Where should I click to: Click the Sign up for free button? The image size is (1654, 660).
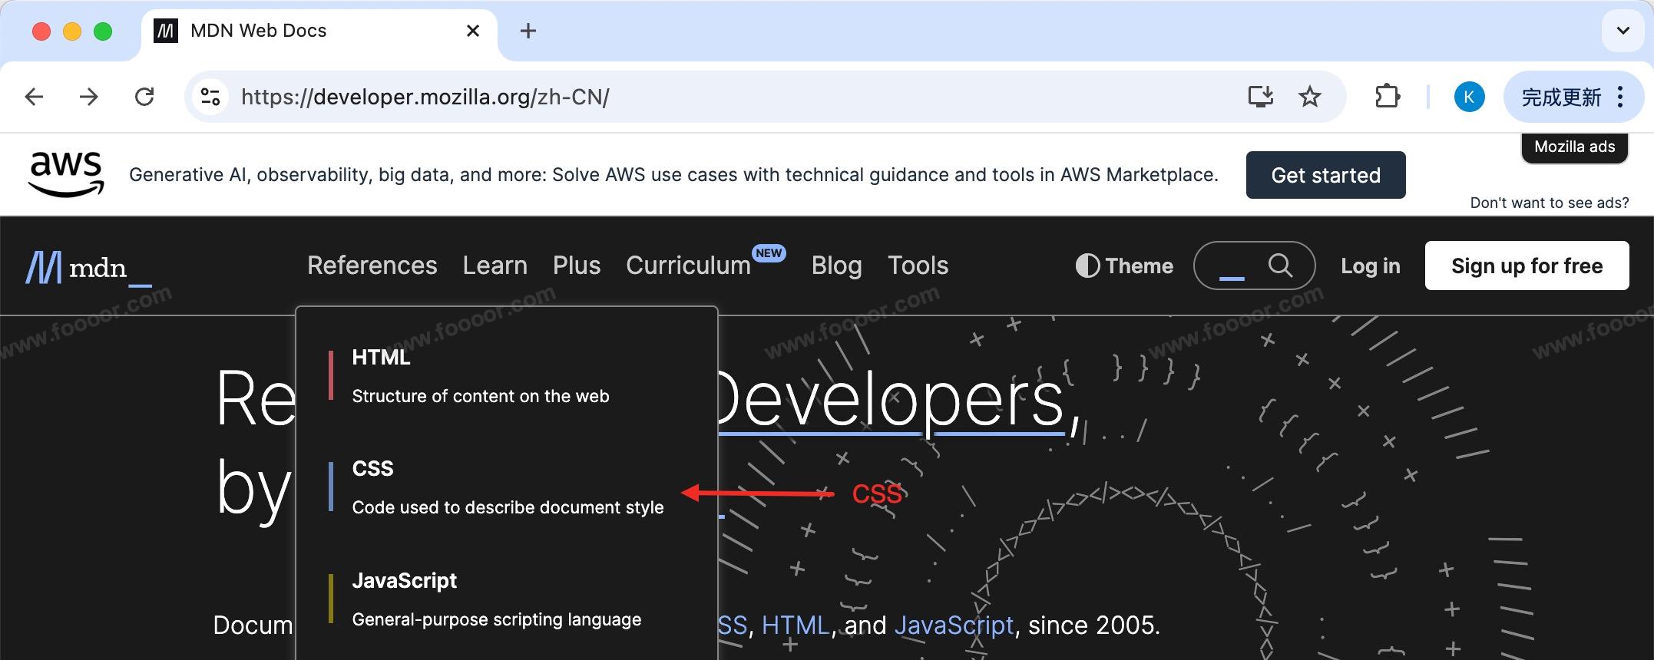pyautogui.click(x=1527, y=266)
